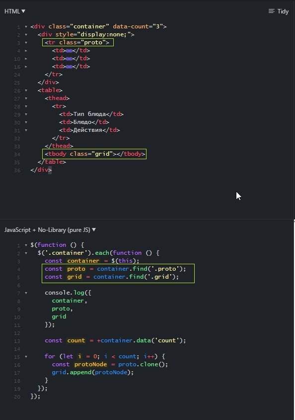Viewport: 295px width, 420px height.
Task: Click folded content marker in line 4 td
Action: point(69,50)
